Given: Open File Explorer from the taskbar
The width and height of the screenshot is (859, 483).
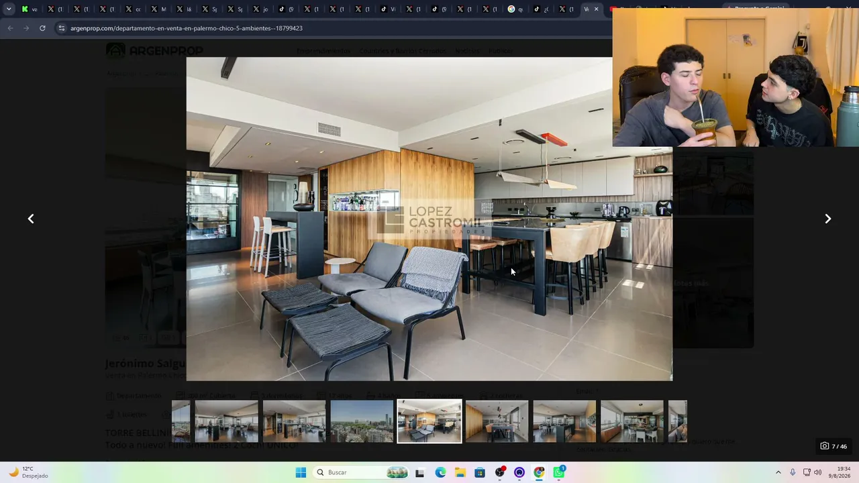Looking at the screenshot, I should coord(460,472).
